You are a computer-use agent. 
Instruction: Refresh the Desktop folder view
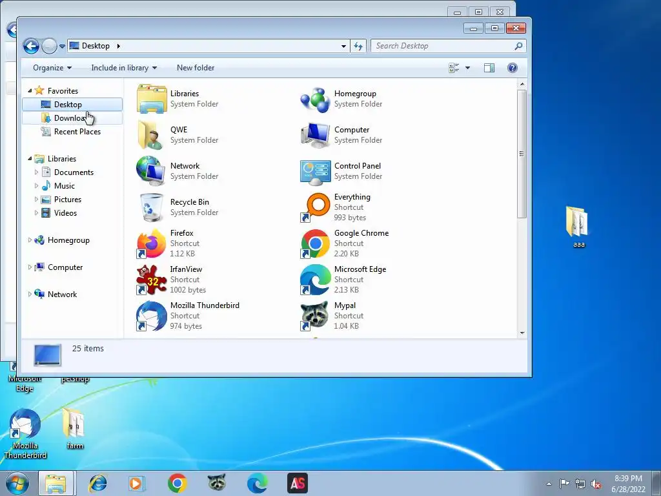358,46
